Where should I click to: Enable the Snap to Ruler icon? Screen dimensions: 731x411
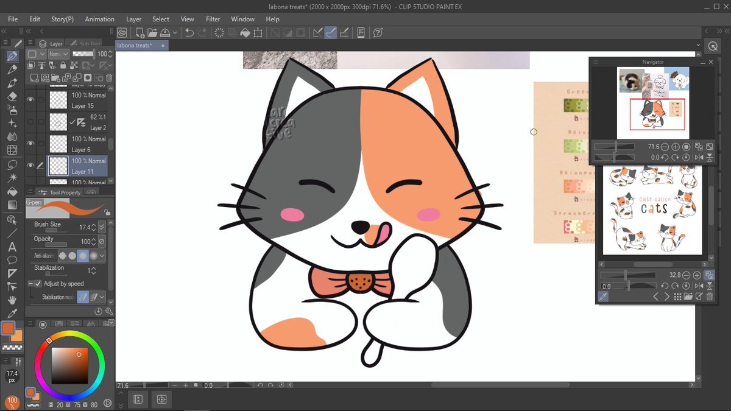(318, 32)
